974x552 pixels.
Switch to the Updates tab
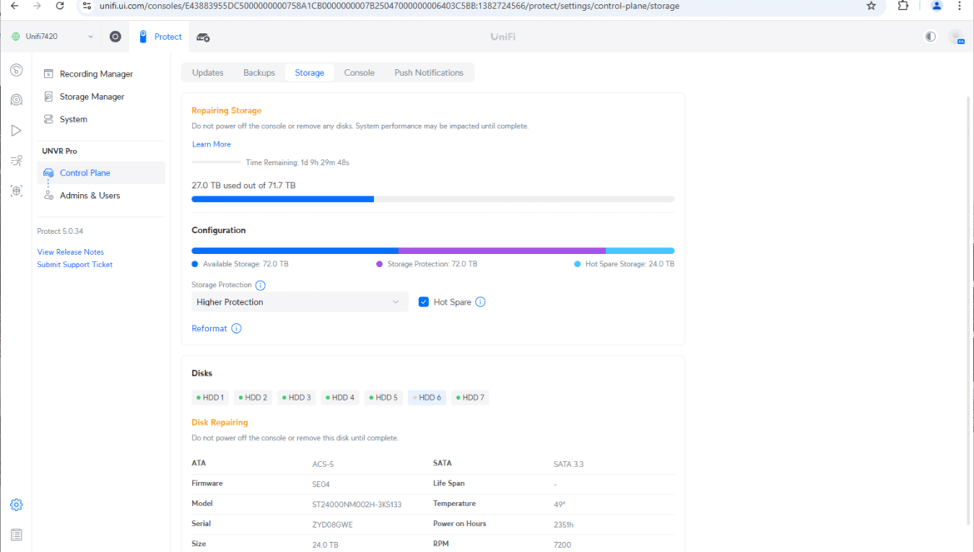pos(207,72)
